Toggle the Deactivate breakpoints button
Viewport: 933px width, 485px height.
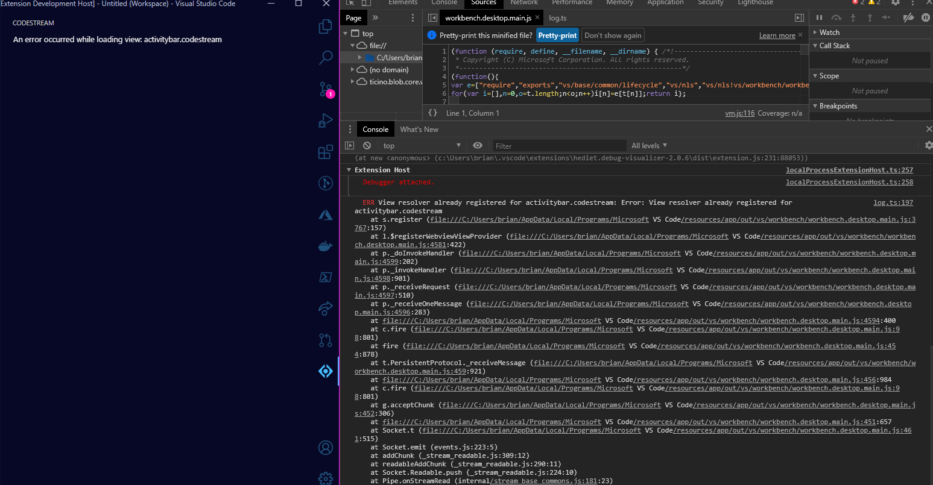point(909,17)
